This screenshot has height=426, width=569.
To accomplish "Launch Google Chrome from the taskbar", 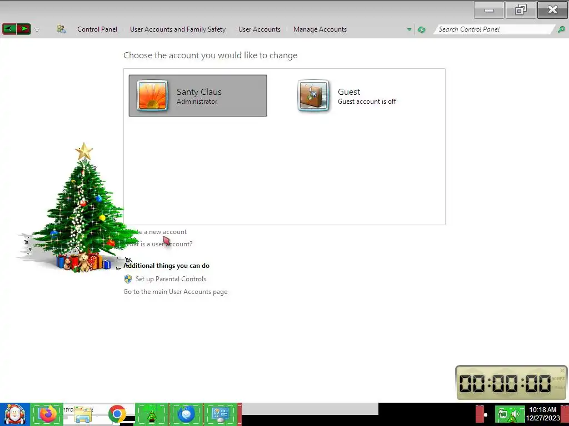I will pyautogui.click(x=117, y=414).
